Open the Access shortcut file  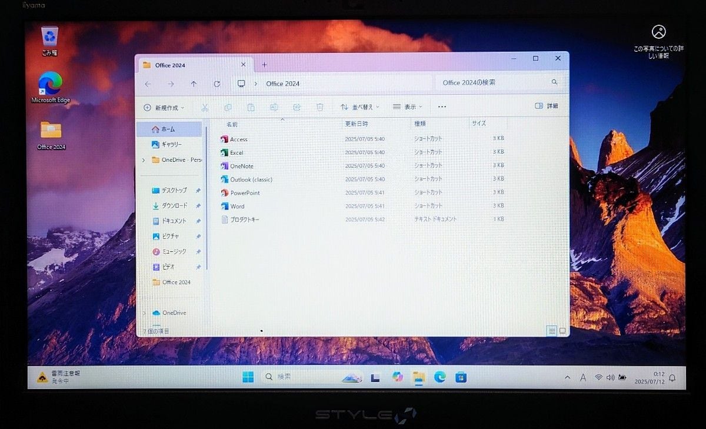238,139
